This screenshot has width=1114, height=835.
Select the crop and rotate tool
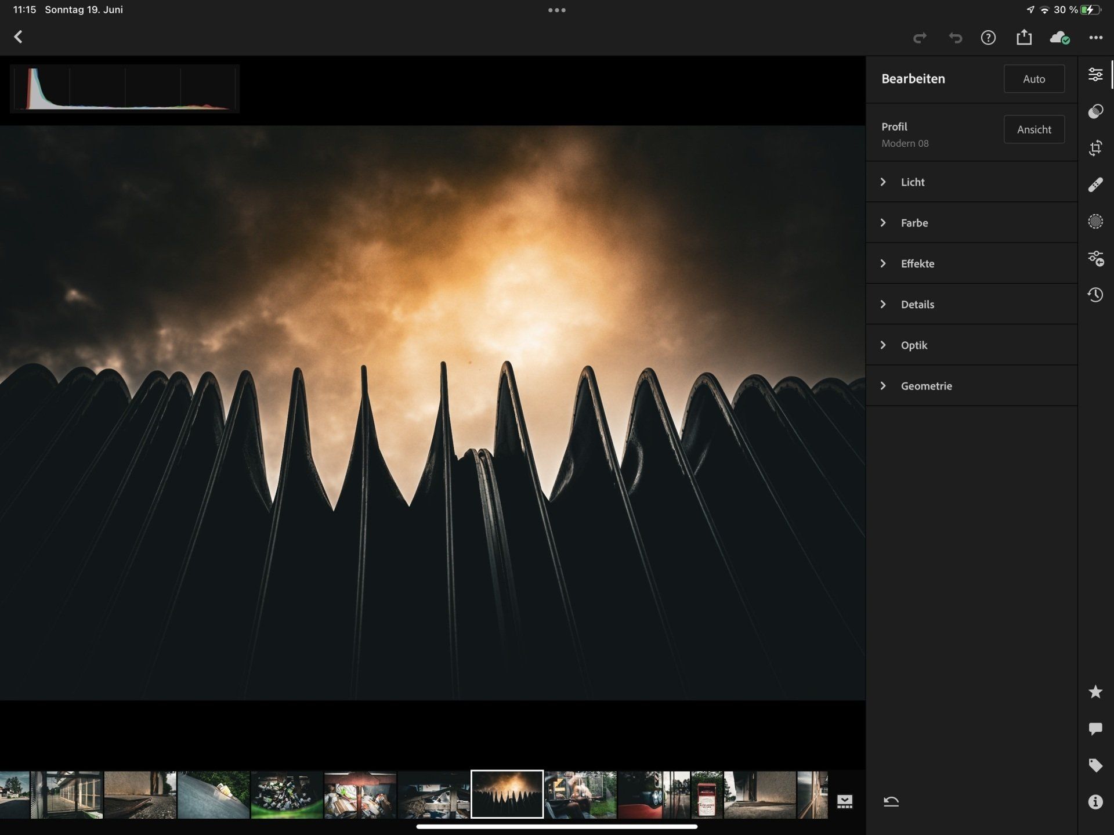point(1095,148)
